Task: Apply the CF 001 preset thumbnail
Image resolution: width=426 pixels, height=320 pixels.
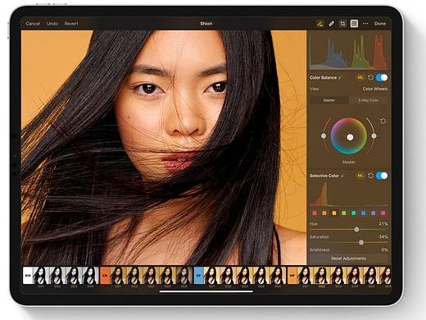Action: click(x=211, y=277)
